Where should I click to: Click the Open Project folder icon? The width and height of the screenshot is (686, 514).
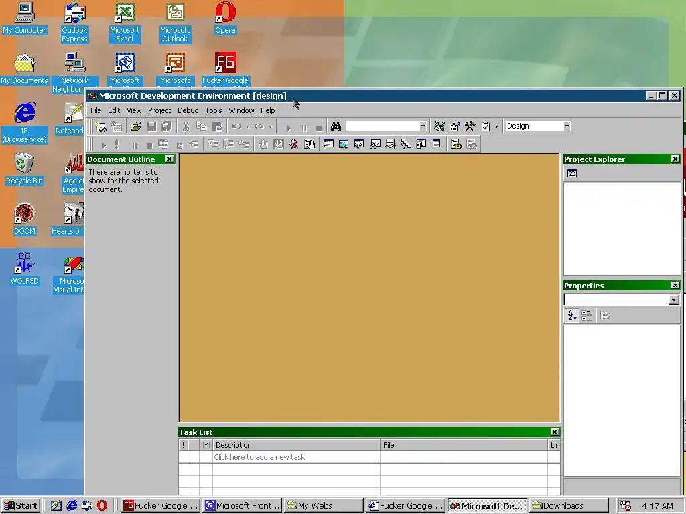(135, 126)
